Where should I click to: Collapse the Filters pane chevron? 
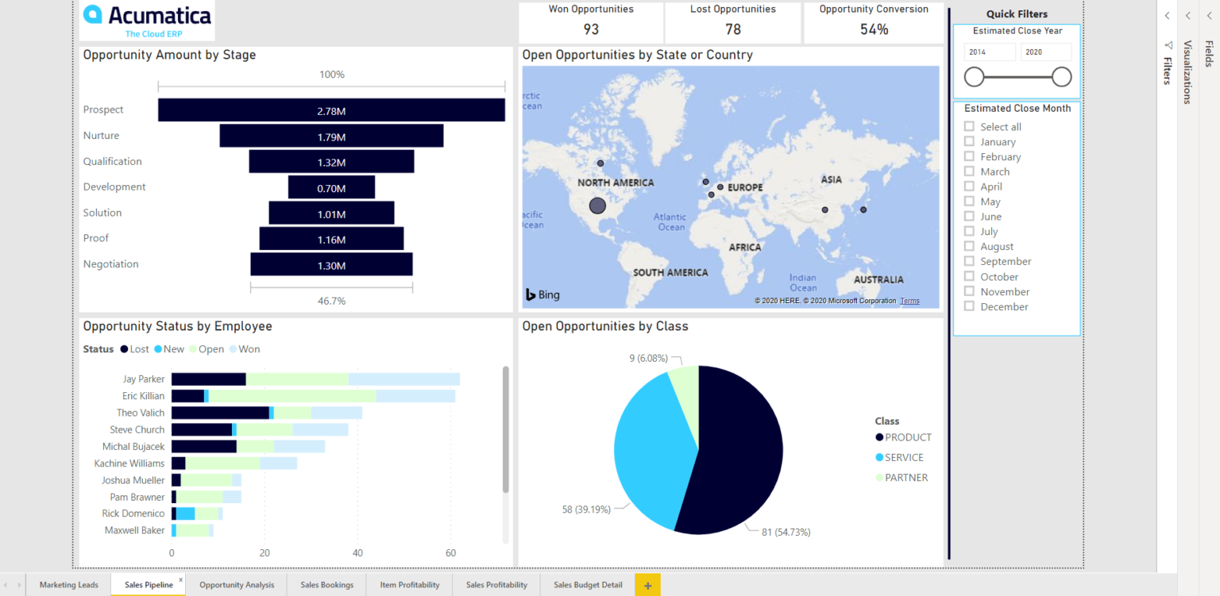pos(1167,15)
